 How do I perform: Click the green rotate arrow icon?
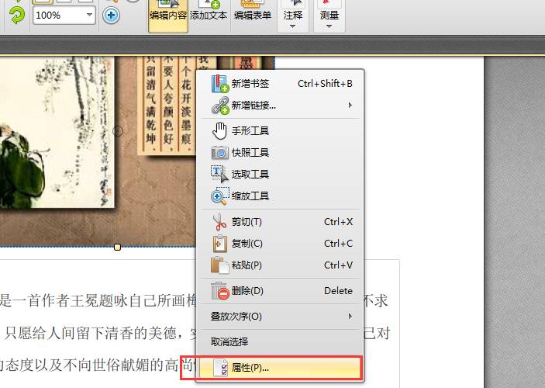coord(16,15)
